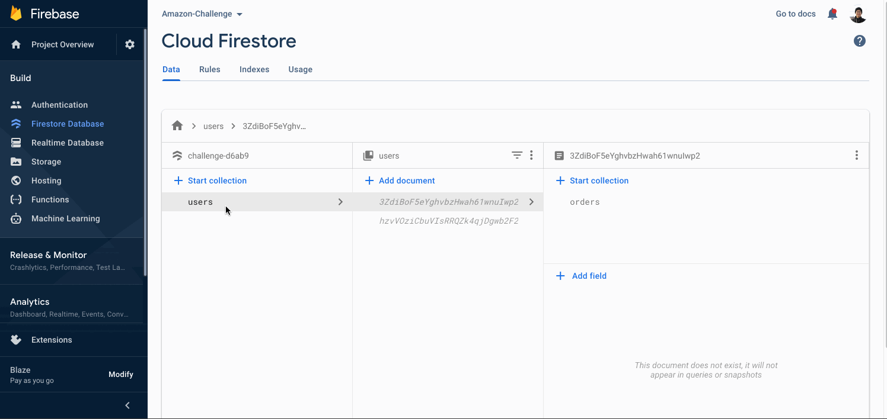Switch to the Indexes tab
This screenshot has height=419, width=887.
click(254, 69)
